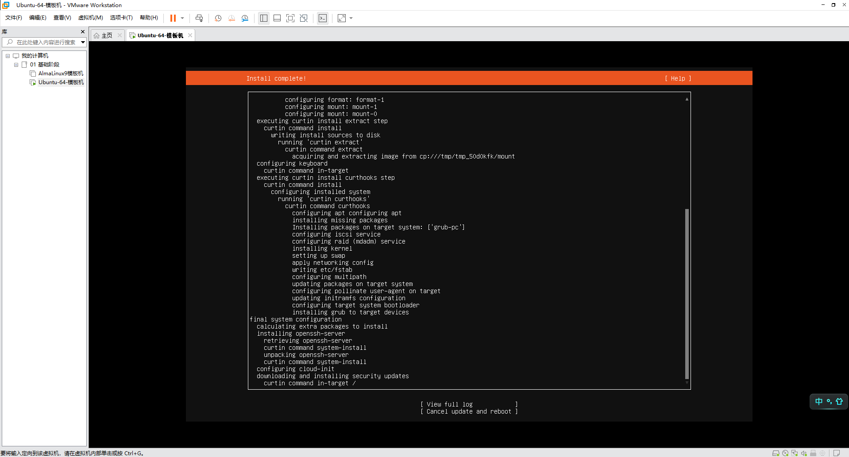Revert to the previous snapshot icon

point(232,18)
